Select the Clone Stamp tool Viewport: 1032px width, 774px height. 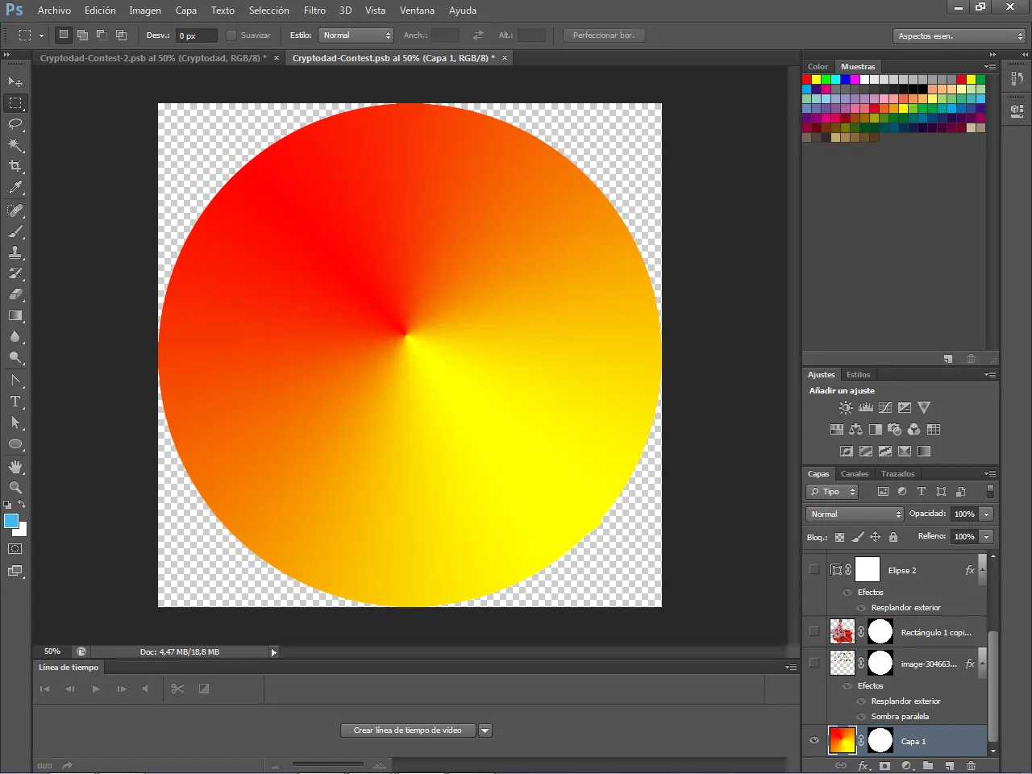tap(15, 252)
